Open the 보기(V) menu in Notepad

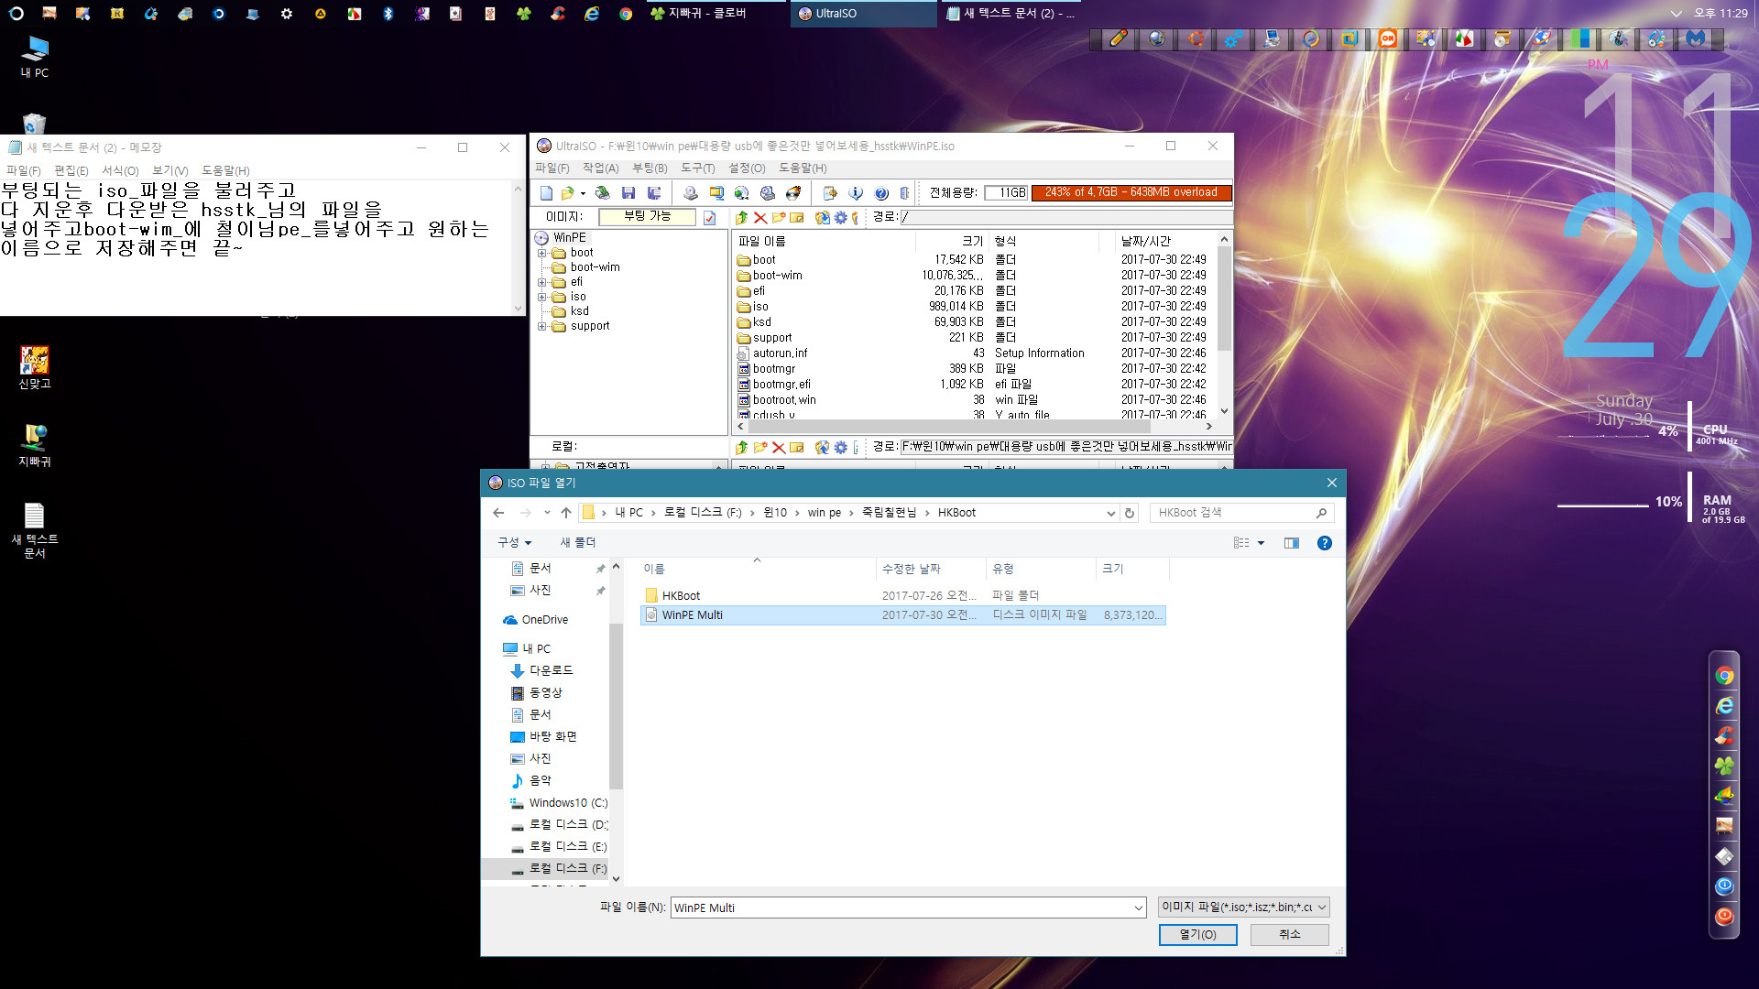click(169, 171)
